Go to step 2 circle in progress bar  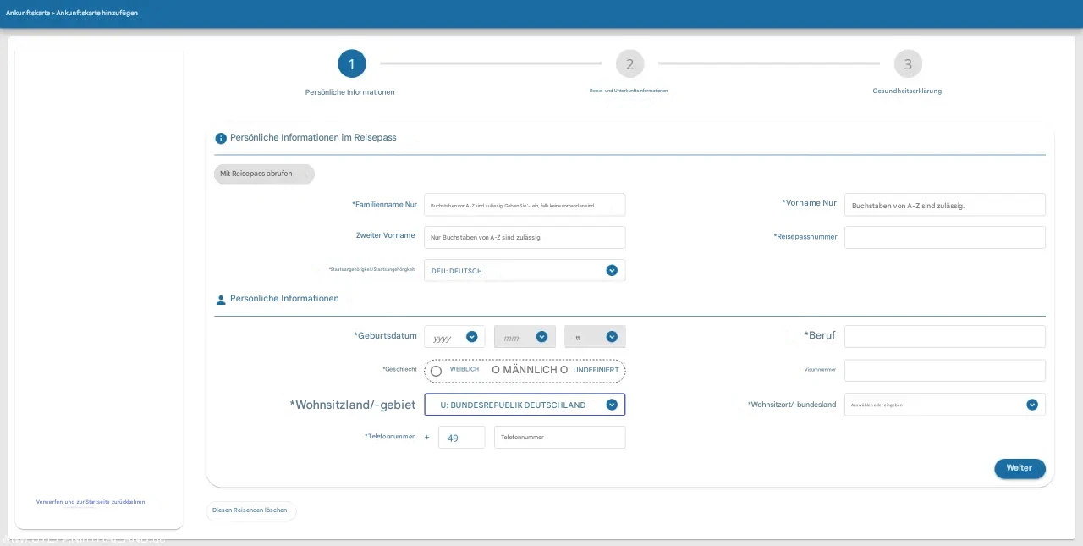click(629, 64)
